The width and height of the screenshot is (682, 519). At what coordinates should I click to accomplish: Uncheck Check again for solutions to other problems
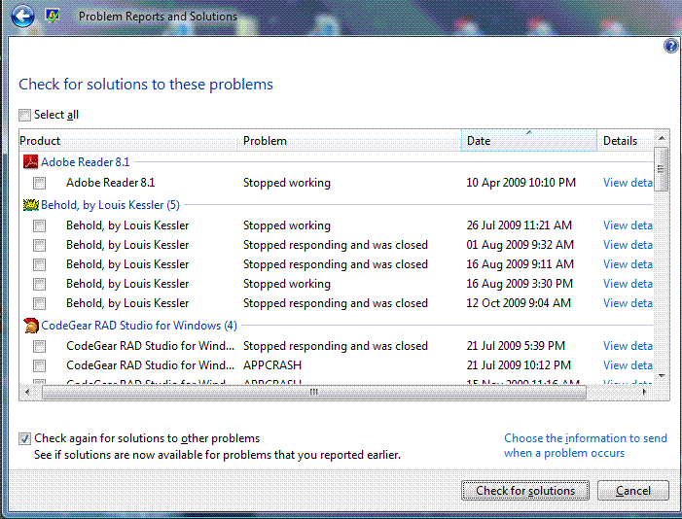click(24, 438)
